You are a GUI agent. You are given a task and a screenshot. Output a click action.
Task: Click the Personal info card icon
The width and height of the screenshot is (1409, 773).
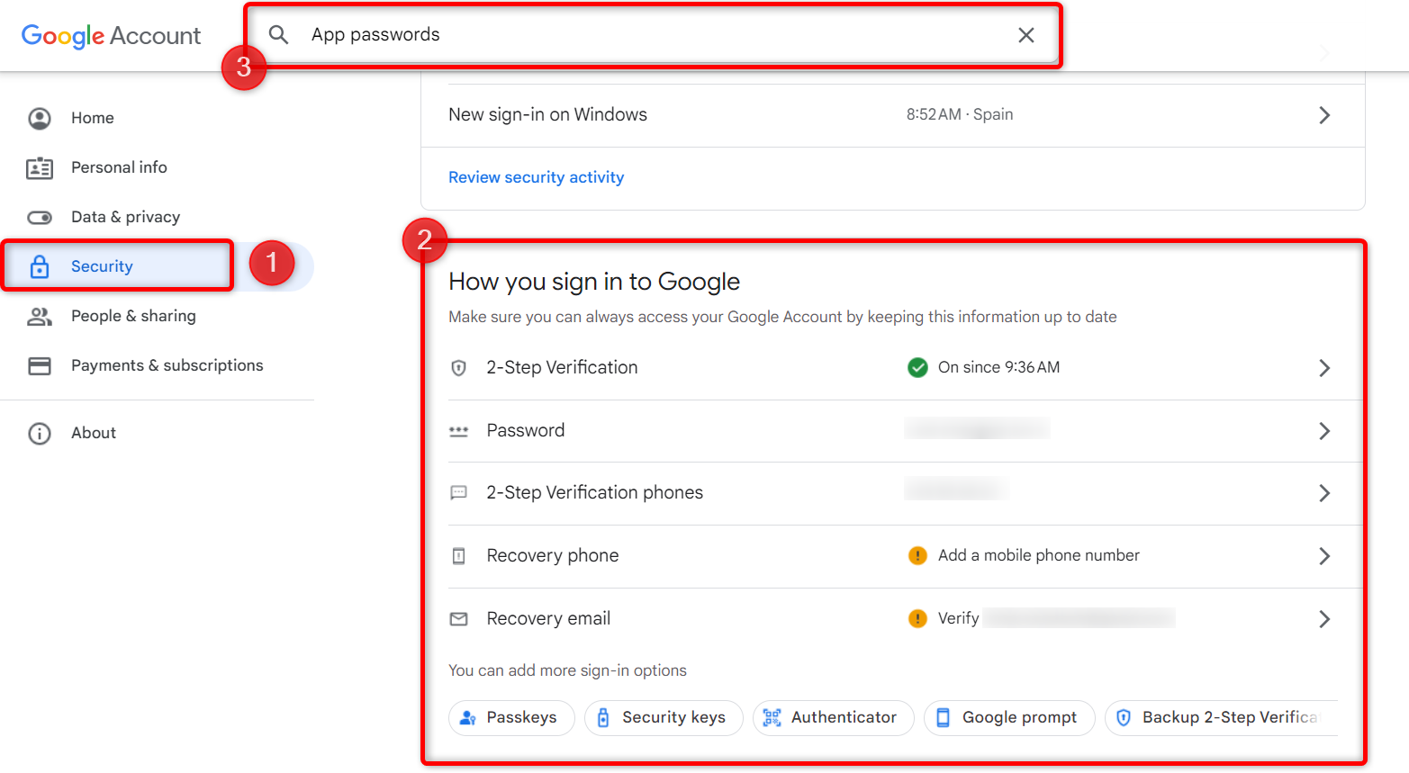(40, 168)
